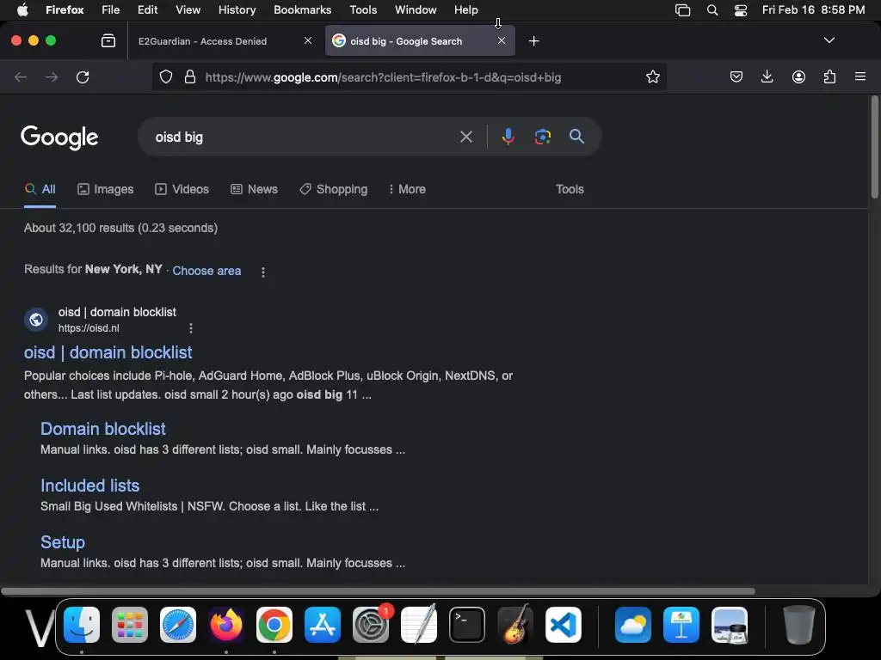Click the magnifier search submit icon

pyautogui.click(x=576, y=137)
